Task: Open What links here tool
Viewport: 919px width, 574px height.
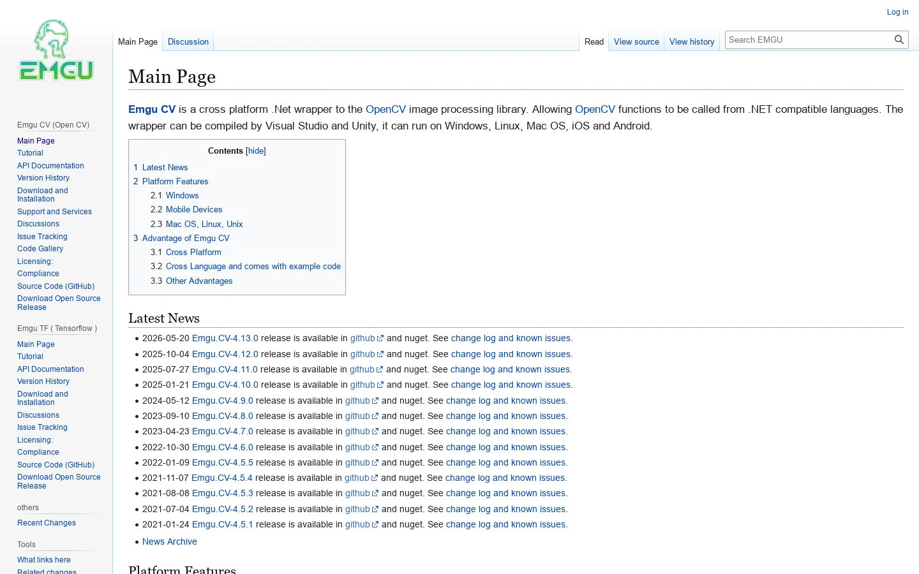Action: 44,560
